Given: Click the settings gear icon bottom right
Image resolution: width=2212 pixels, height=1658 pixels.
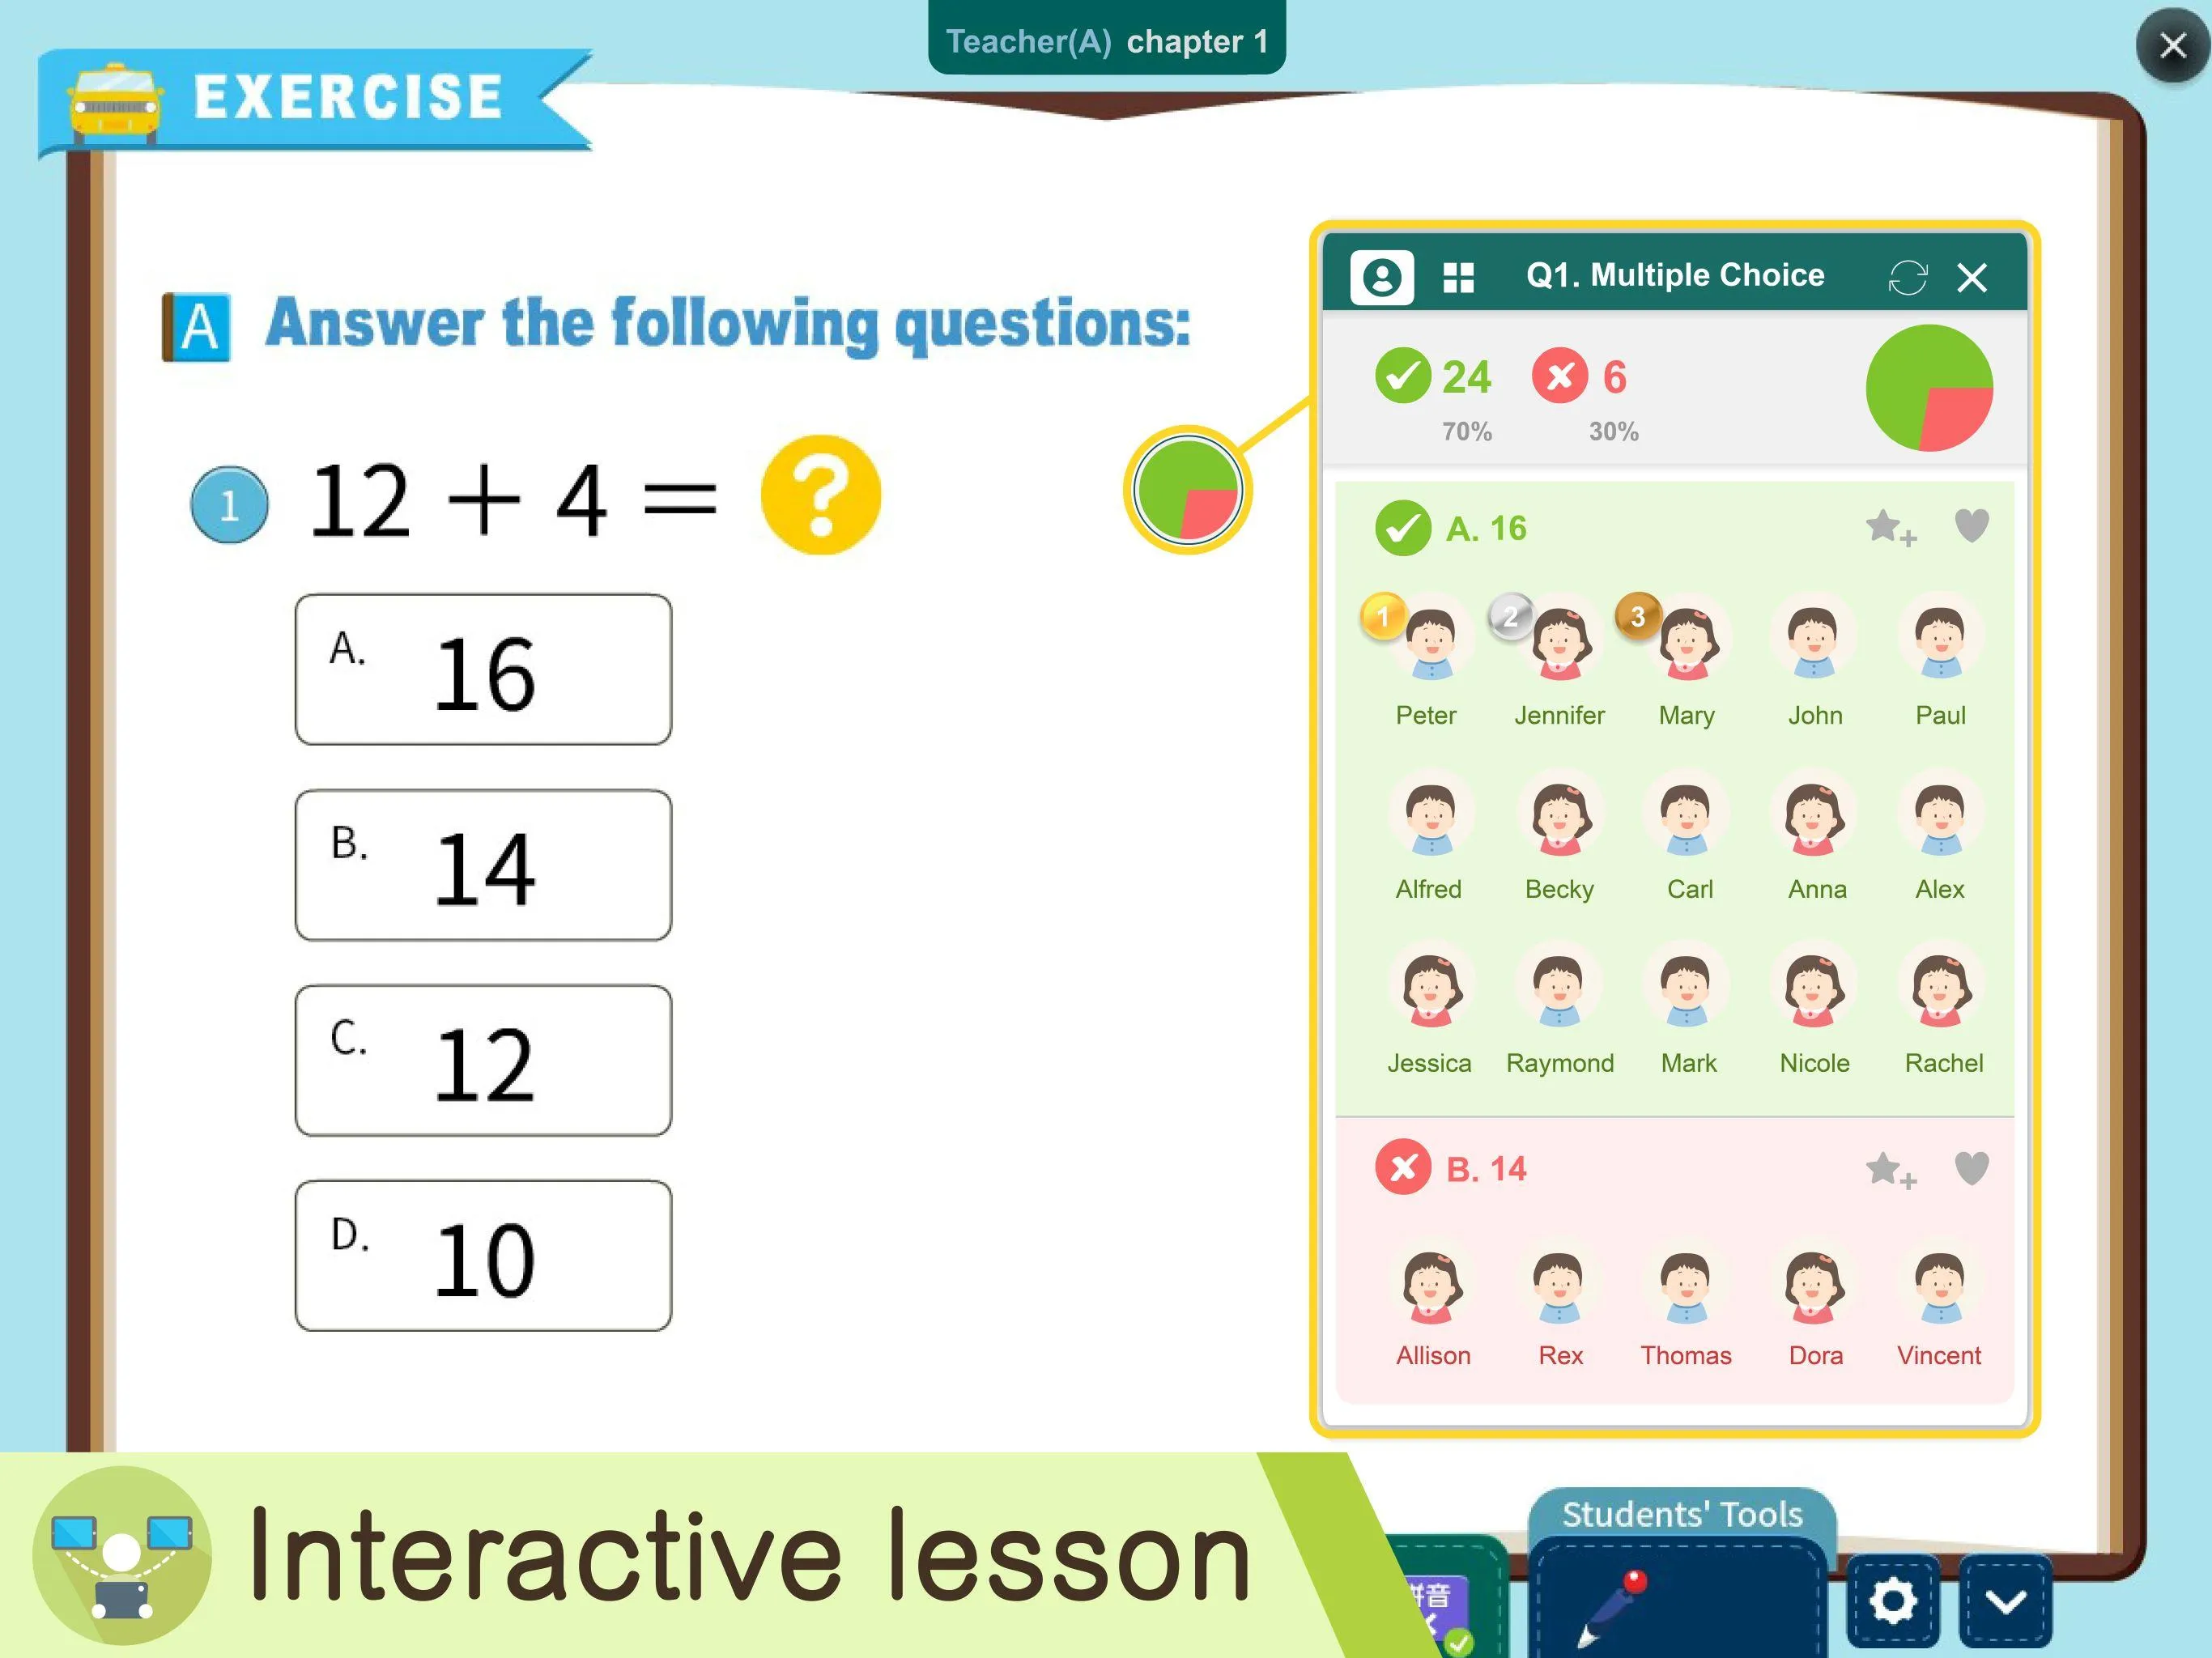Looking at the screenshot, I should click(1899, 1602).
